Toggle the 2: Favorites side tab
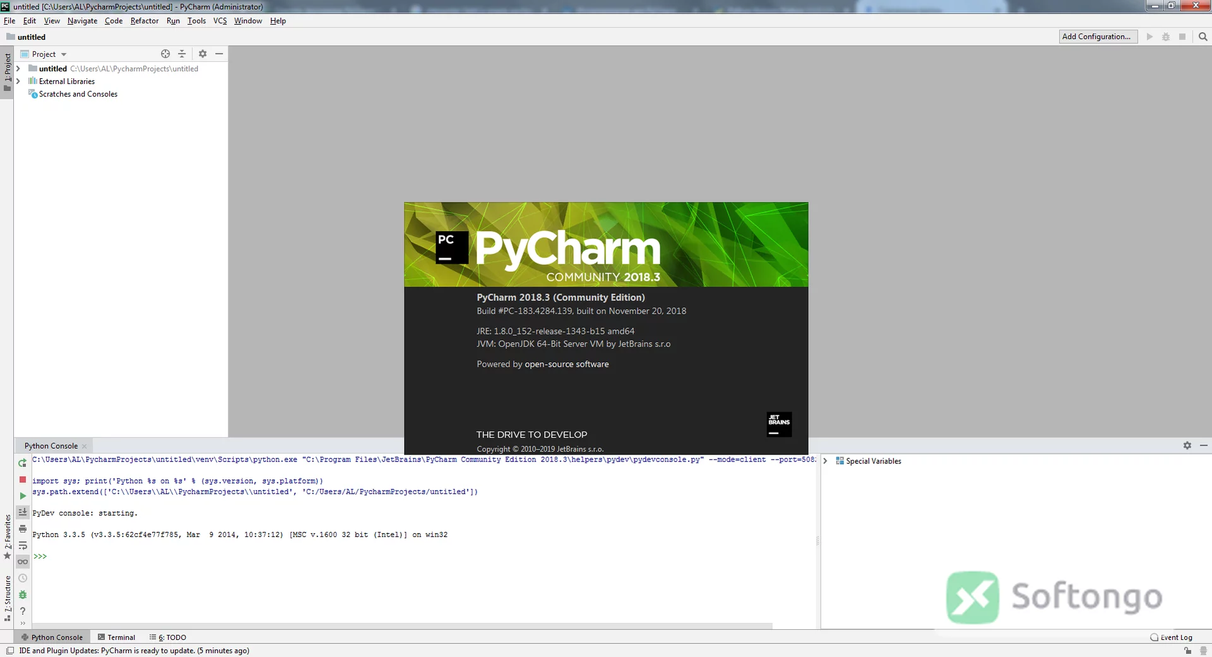Viewport: 1212px width, 657px height. (7, 537)
